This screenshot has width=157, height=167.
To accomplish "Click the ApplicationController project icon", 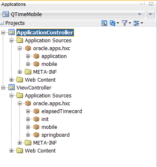I will [12, 32].
